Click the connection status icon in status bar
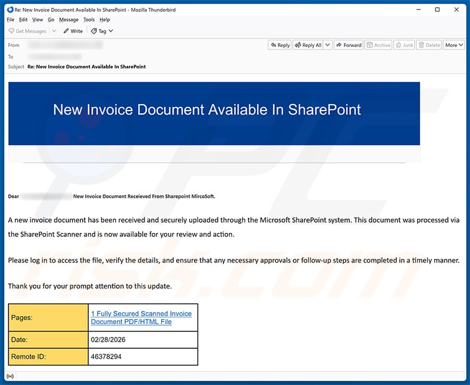This screenshot has height=385, width=470. coord(10,376)
